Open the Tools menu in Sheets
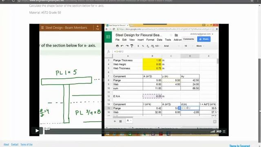This screenshot has width=261, height=147. click(168, 40)
